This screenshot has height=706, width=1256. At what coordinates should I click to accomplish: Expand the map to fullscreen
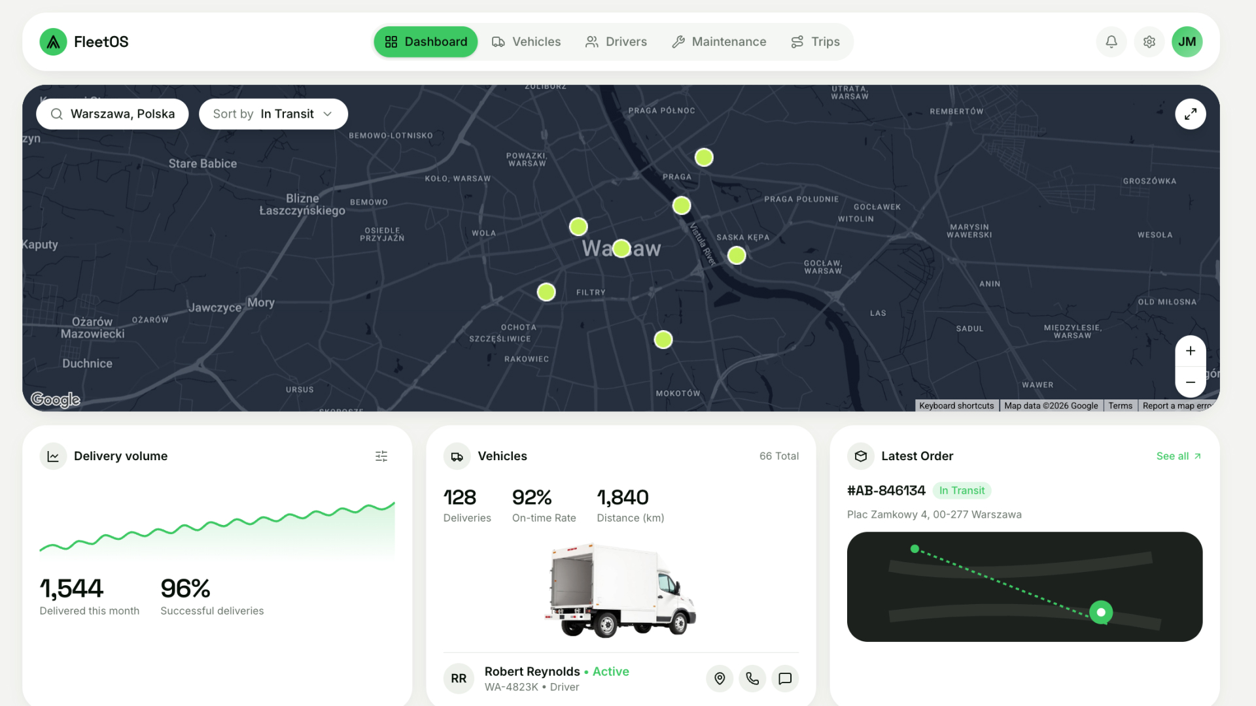[x=1191, y=114]
